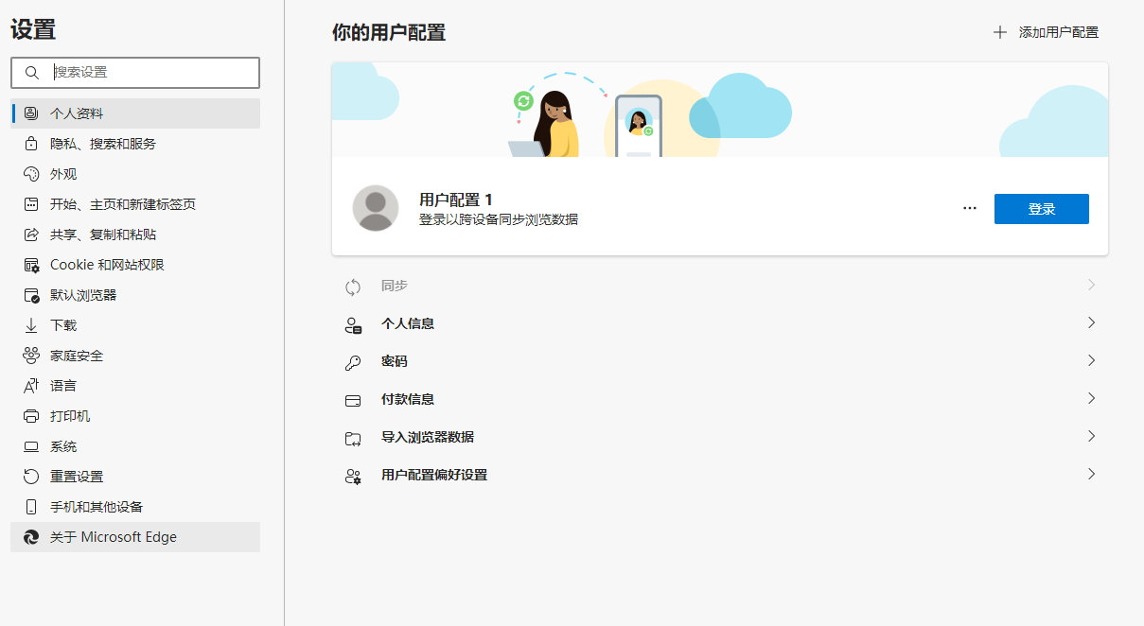Open the 隐私、搜索和服务 settings icon

(x=30, y=143)
